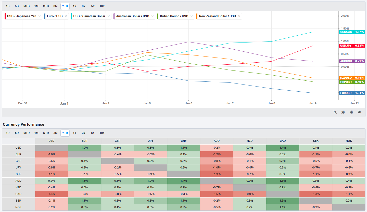Select 3Y in Currency Performance table

[x=84, y=133]
